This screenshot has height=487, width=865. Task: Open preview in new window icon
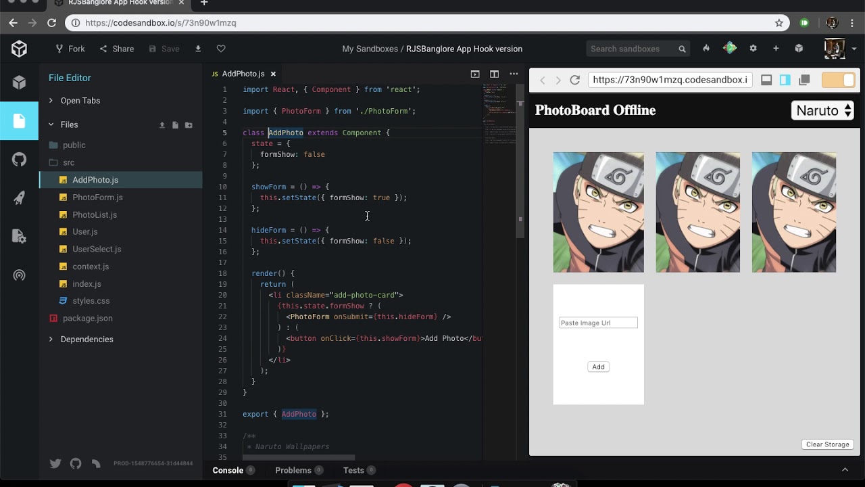click(x=804, y=80)
